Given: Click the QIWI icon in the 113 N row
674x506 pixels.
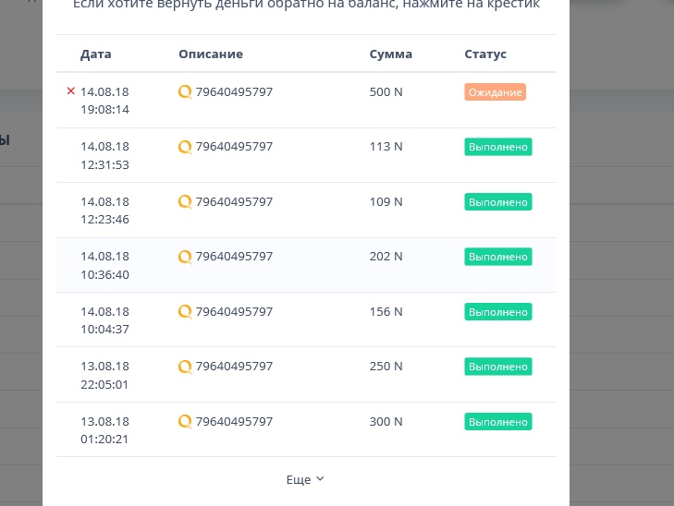Looking at the screenshot, I should tap(185, 147).
